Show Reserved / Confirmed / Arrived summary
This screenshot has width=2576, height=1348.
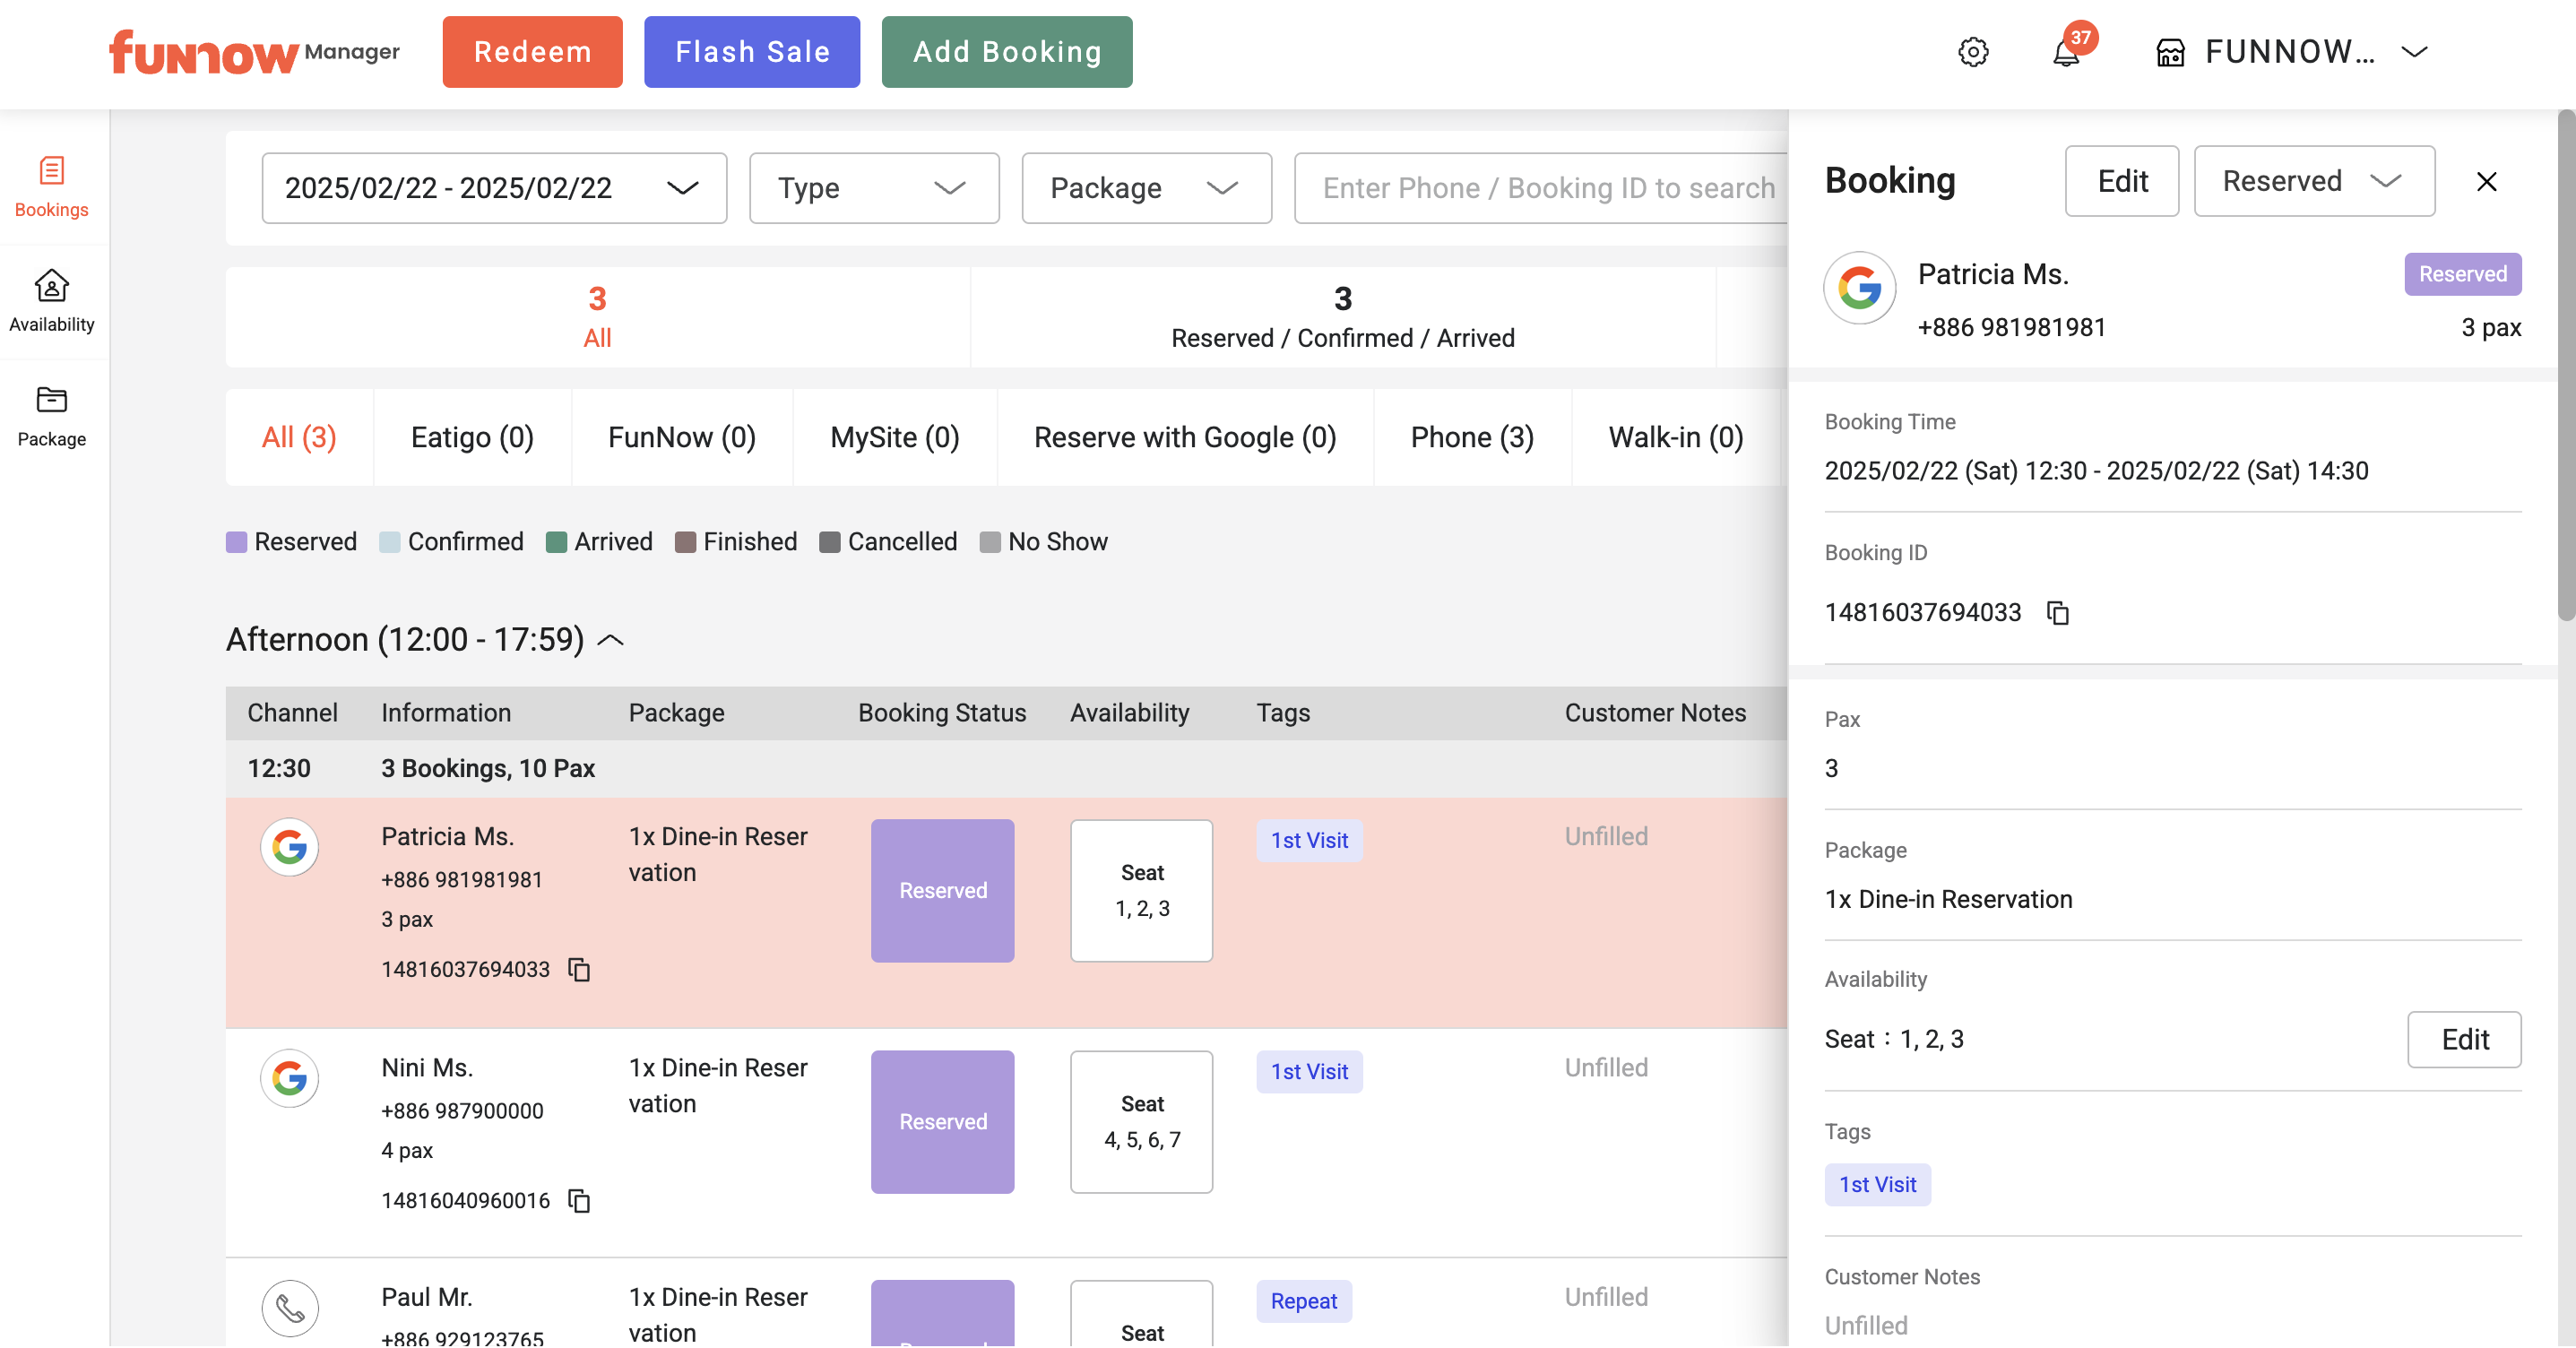(1343, 317)
